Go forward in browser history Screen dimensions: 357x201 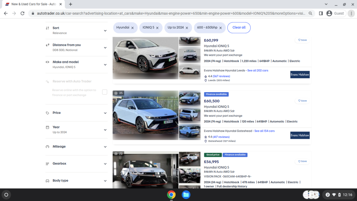point(14,14)
